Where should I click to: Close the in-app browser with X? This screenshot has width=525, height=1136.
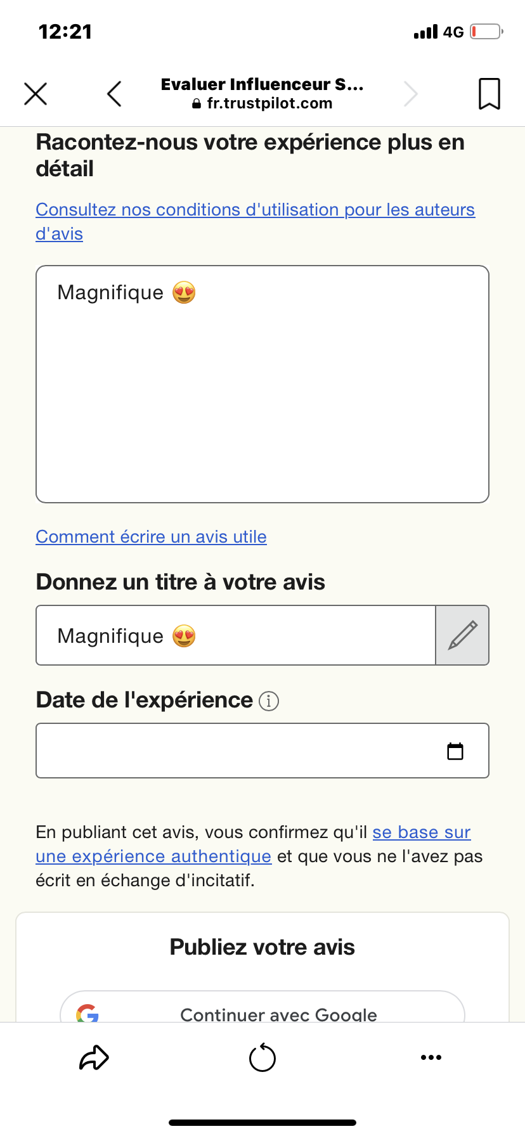[x=36, y=94]
